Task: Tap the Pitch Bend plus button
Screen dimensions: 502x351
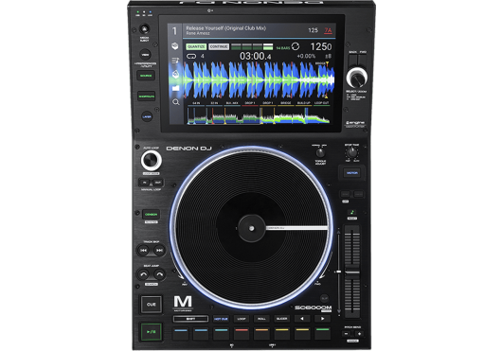Action: pos(359,334)
